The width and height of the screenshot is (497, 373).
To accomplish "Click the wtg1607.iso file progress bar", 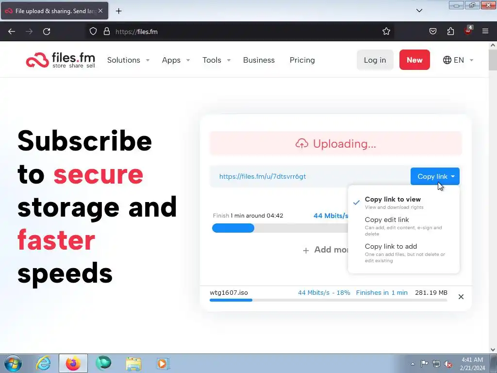I will [x=329, y=300].
